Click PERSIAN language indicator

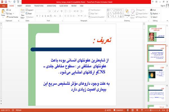pyautogui.click(x=19, y=110)
